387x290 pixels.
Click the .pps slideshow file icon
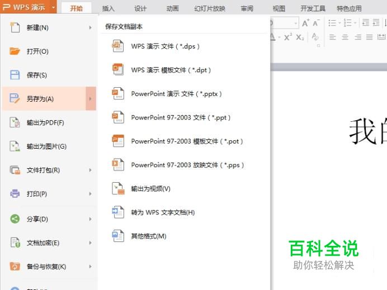click(x=118, y=164)
